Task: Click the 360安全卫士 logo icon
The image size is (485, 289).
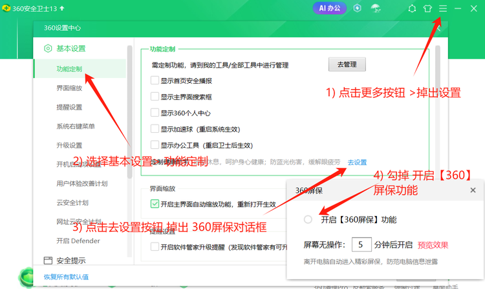Action: (8, 8)
